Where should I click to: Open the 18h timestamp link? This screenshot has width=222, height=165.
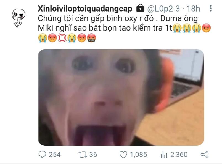click(193, 9)
